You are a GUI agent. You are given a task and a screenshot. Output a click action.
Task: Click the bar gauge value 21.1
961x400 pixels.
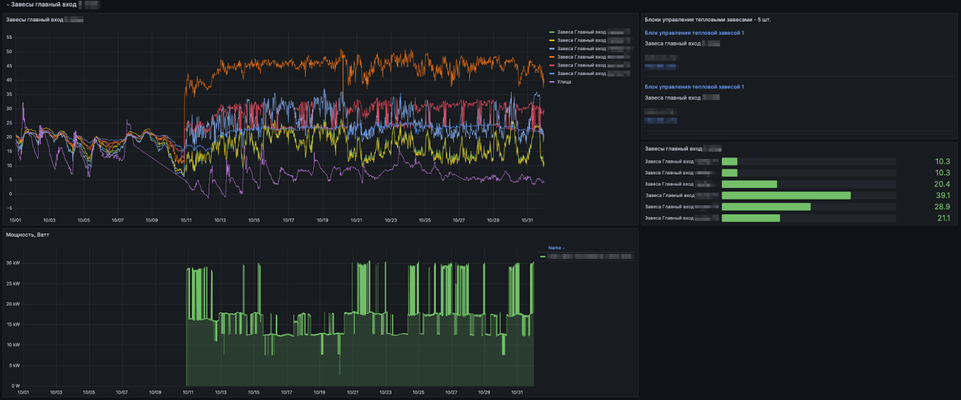tap(943, 218)
